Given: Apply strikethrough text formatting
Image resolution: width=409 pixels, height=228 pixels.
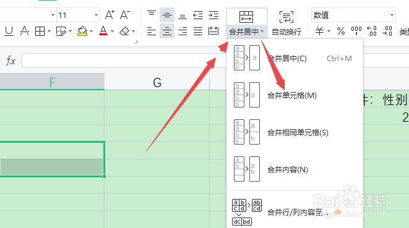Looking at the screenshot, I should click(x=24, y=32).
